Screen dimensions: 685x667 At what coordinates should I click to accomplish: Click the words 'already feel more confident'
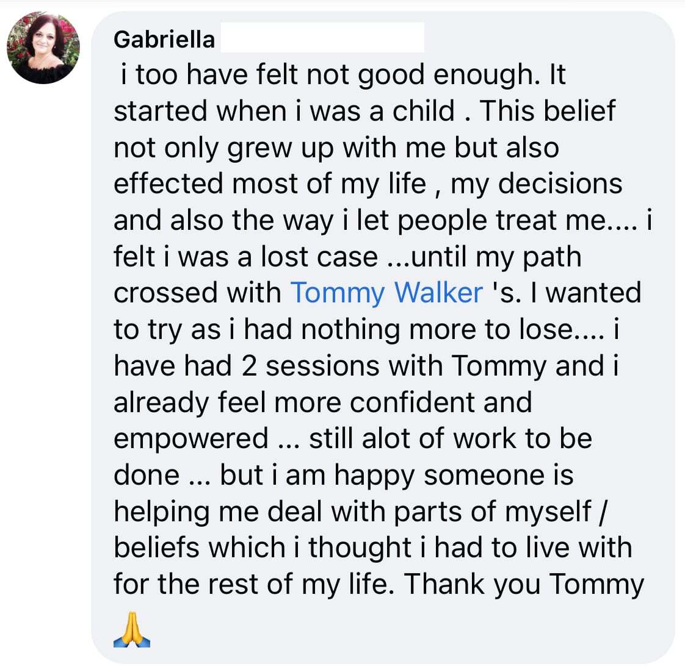tap(294, 402)
